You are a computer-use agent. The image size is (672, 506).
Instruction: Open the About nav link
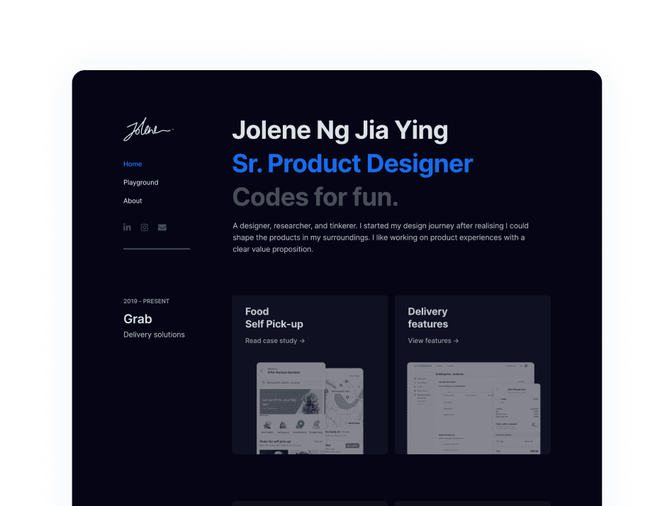(x=133, y=201)
